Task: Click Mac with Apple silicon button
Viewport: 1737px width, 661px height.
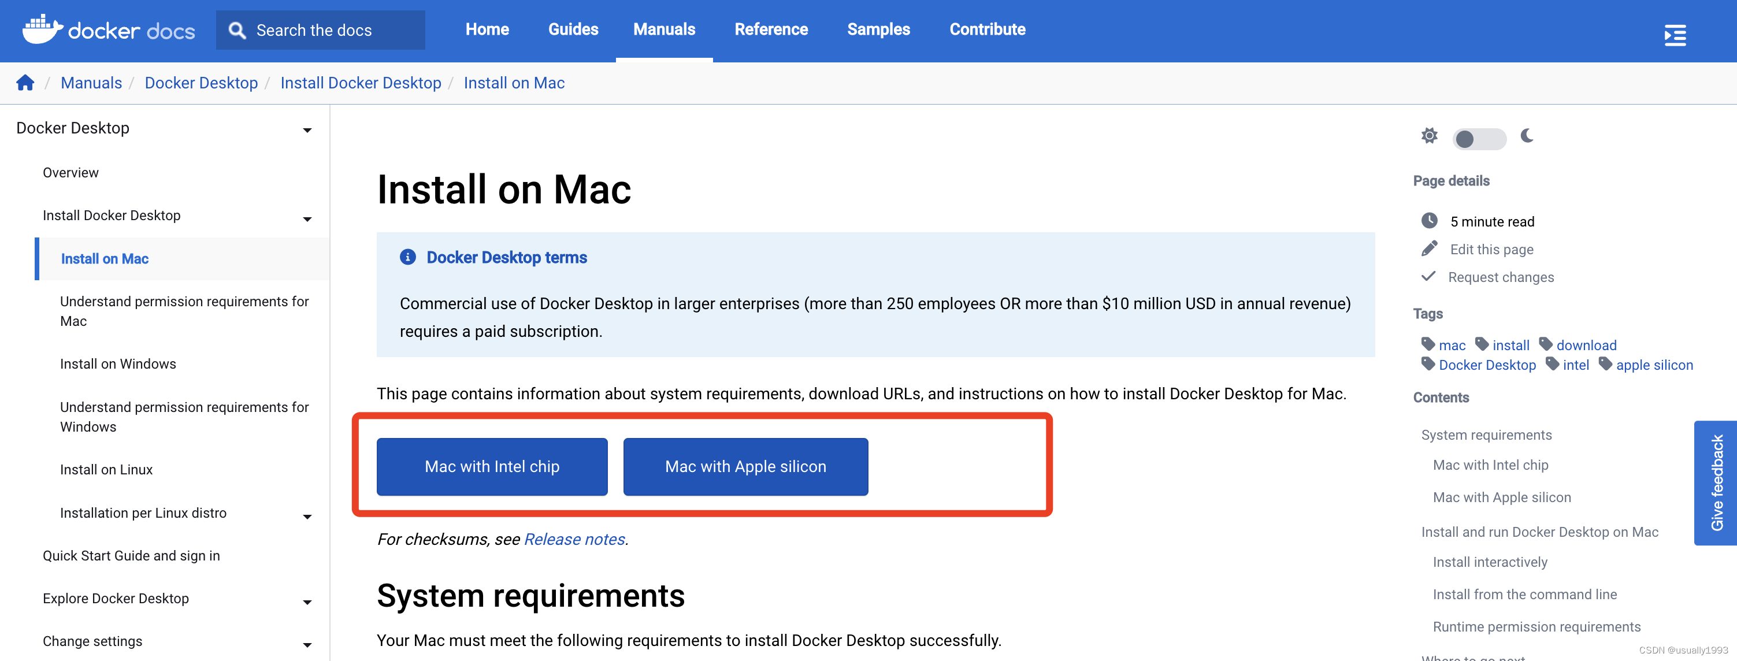Action: point(744,466)
